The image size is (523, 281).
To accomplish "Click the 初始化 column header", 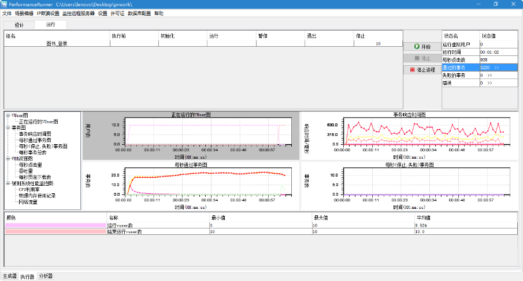I will (183, 36).
